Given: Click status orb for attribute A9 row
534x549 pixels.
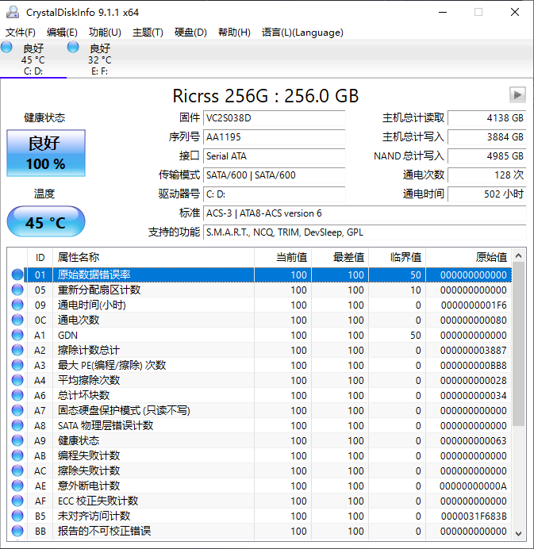Looking at the screenshot, I should [x=17, y=441].
